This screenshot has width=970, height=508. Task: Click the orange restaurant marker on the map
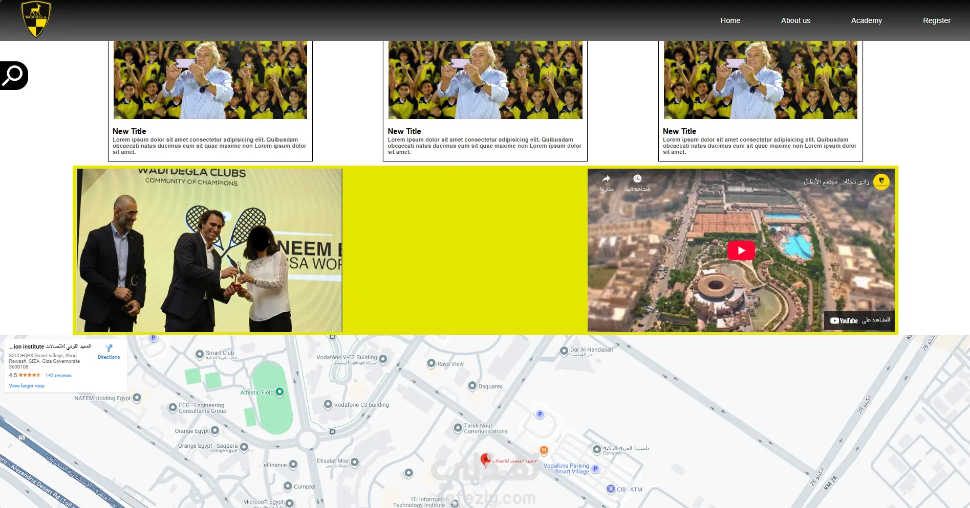(544, 450)
